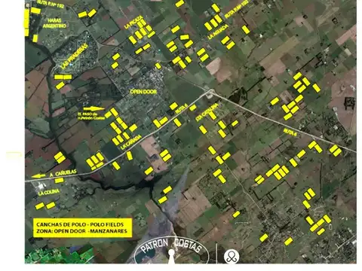Click RUTA 6 label near Sta Catalina
Screen dimensions: 362x271
[182, 108]
